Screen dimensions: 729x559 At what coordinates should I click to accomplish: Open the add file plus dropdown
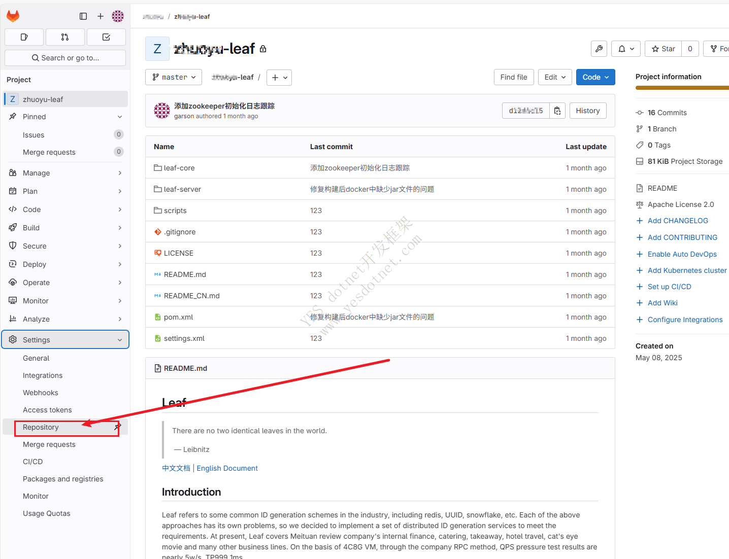coord(279,78)
